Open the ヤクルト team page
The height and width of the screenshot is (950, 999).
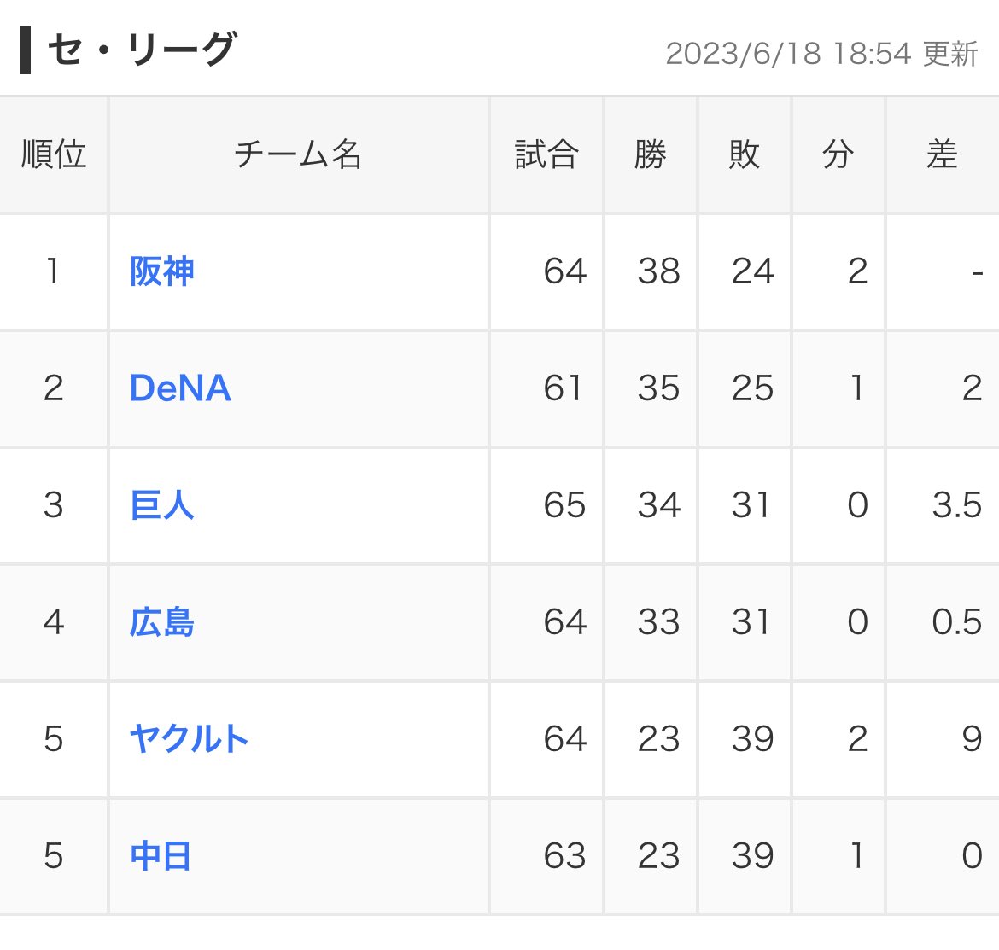[x=189, y=739]
